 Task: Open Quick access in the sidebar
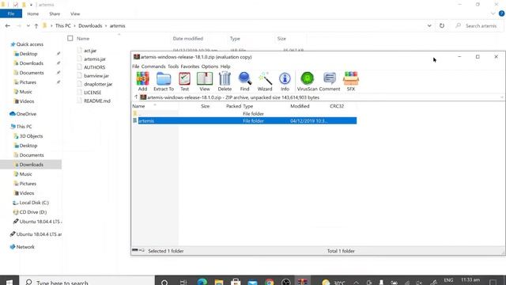click(x=30, y=44)
